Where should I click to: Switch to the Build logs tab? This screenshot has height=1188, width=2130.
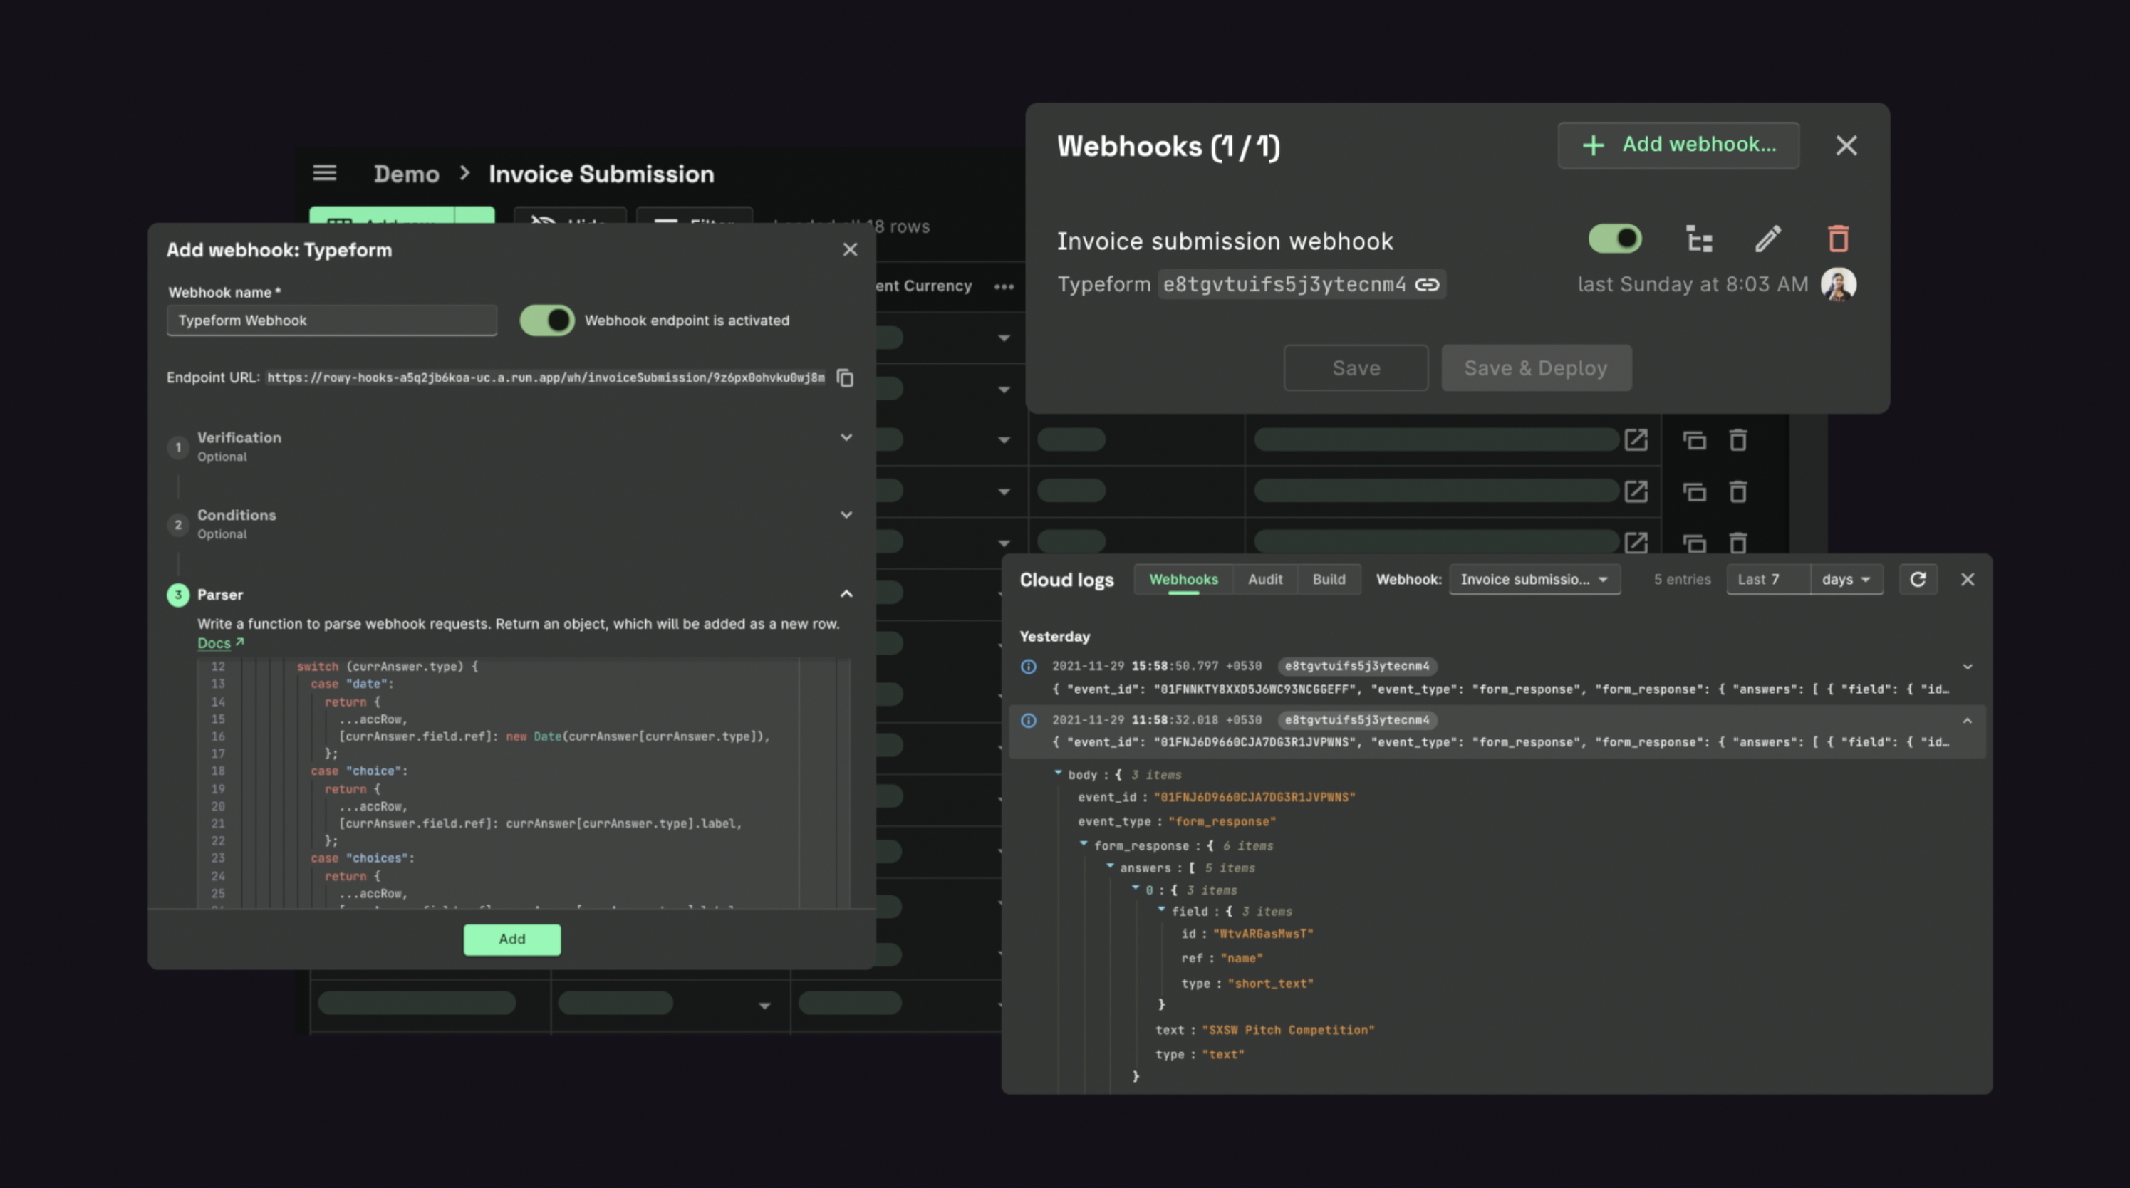point(1328,580)
